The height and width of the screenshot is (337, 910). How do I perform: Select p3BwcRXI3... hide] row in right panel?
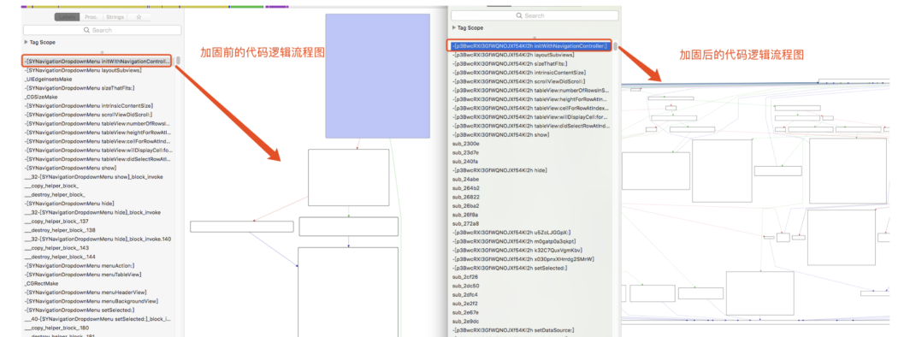click(499, 170)
